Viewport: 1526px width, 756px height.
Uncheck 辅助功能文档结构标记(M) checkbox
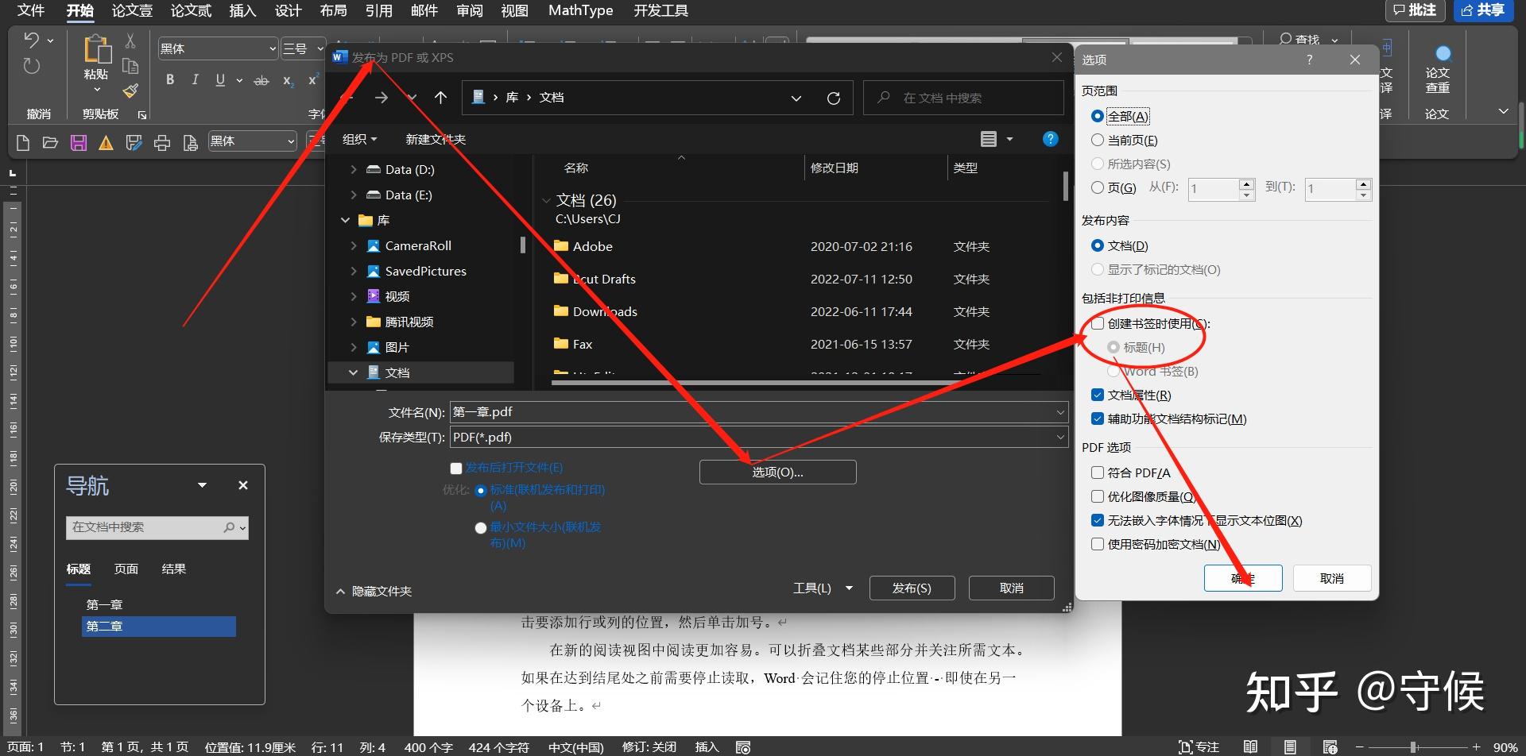click(x=1098, y=419)
